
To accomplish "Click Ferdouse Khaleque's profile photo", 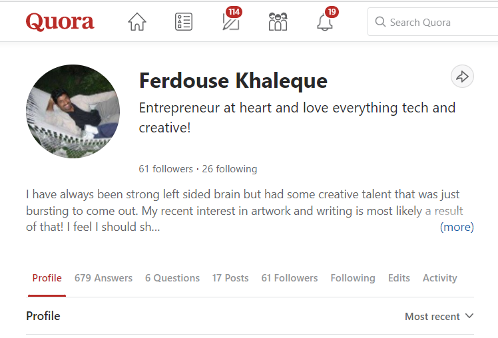I will tap(73, 111).
